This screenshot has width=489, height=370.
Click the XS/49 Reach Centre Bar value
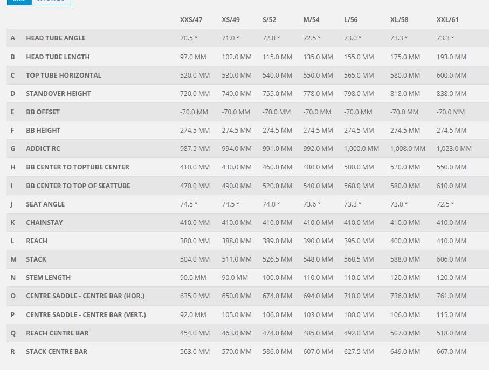coord(236,333)
